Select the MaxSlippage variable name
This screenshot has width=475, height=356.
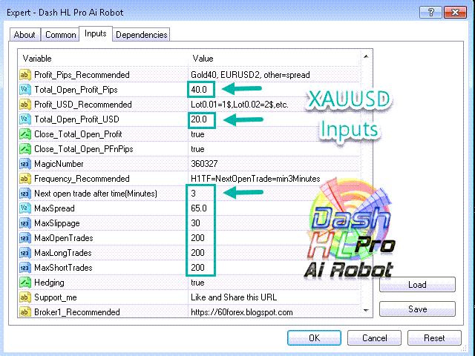pos(57,223)
